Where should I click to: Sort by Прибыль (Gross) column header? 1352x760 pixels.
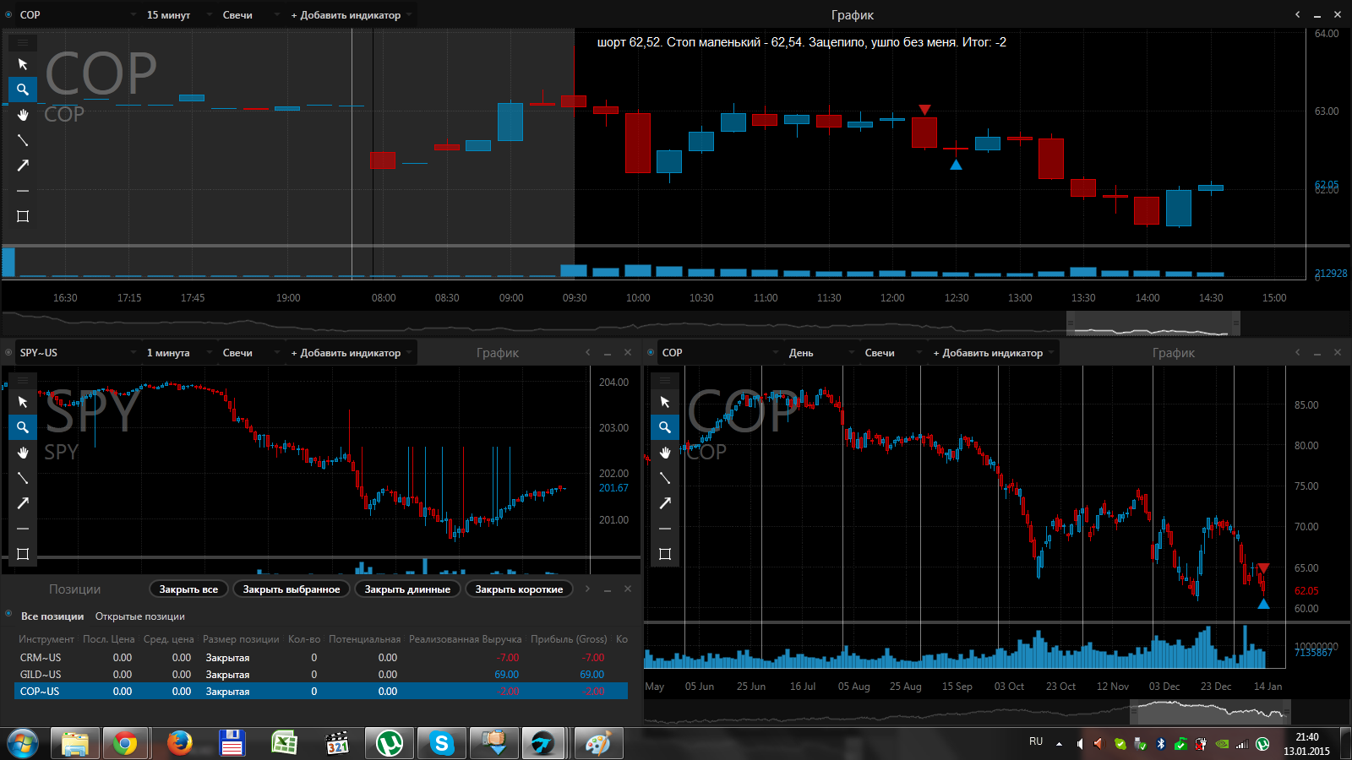point(569,639)
